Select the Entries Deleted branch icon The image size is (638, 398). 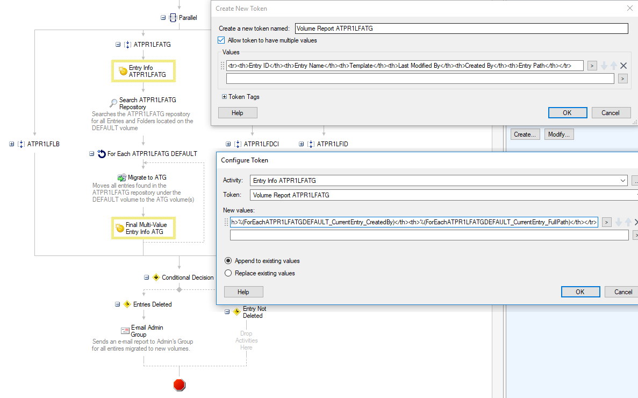127,304
